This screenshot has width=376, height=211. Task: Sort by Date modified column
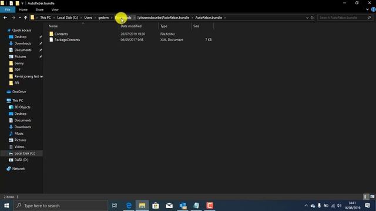click(131, 26)
